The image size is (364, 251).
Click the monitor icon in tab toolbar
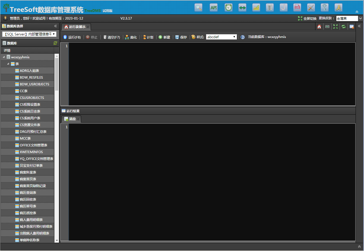(x=327, y=27)
